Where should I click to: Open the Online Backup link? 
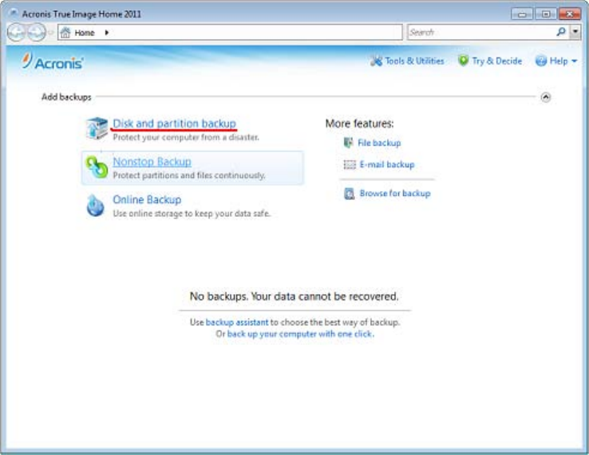click(147, 199)
